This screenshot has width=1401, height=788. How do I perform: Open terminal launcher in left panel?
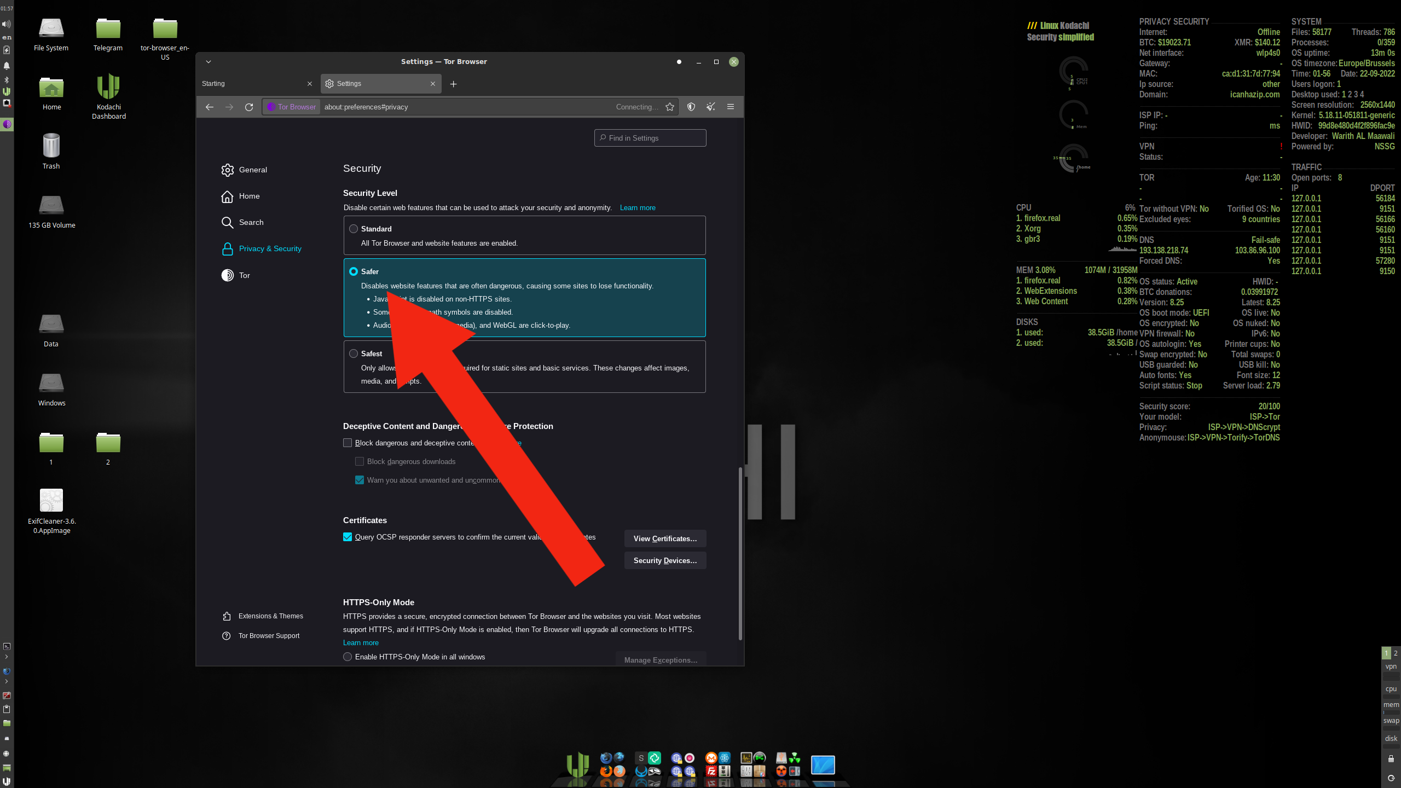(7, 646)
